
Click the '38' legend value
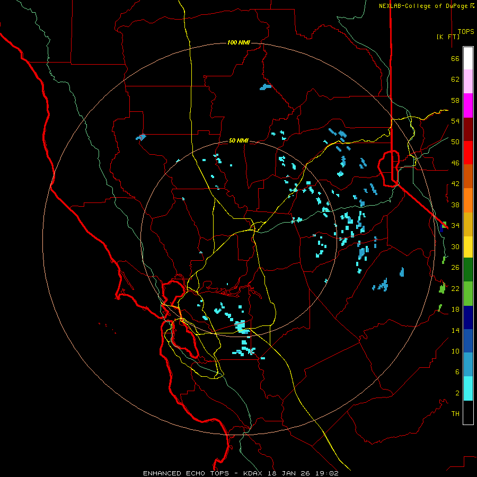[x=455, y=205]
